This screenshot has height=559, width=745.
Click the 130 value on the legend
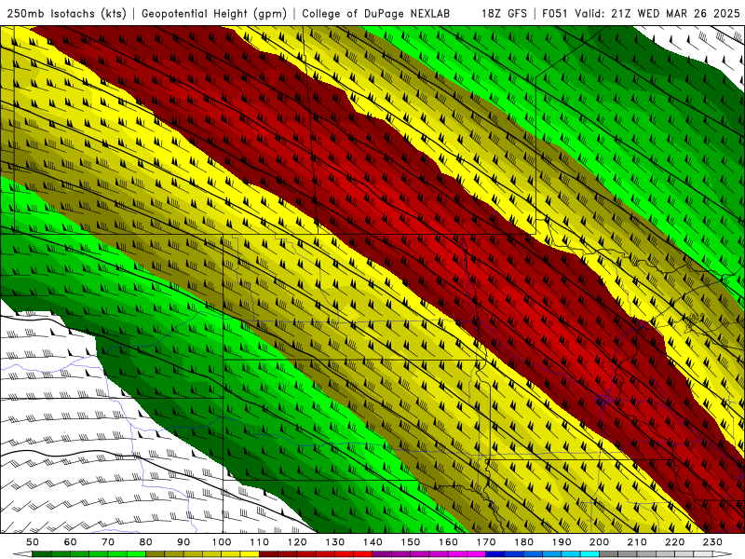(x=335, y=542)
